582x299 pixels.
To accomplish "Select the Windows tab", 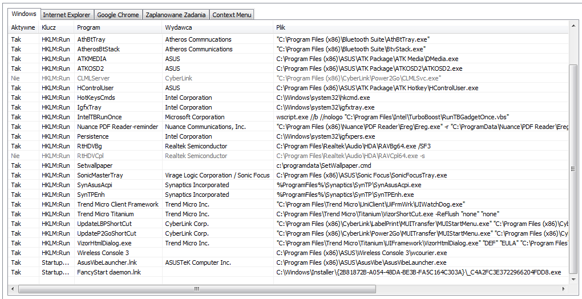I will click(24, 14).
